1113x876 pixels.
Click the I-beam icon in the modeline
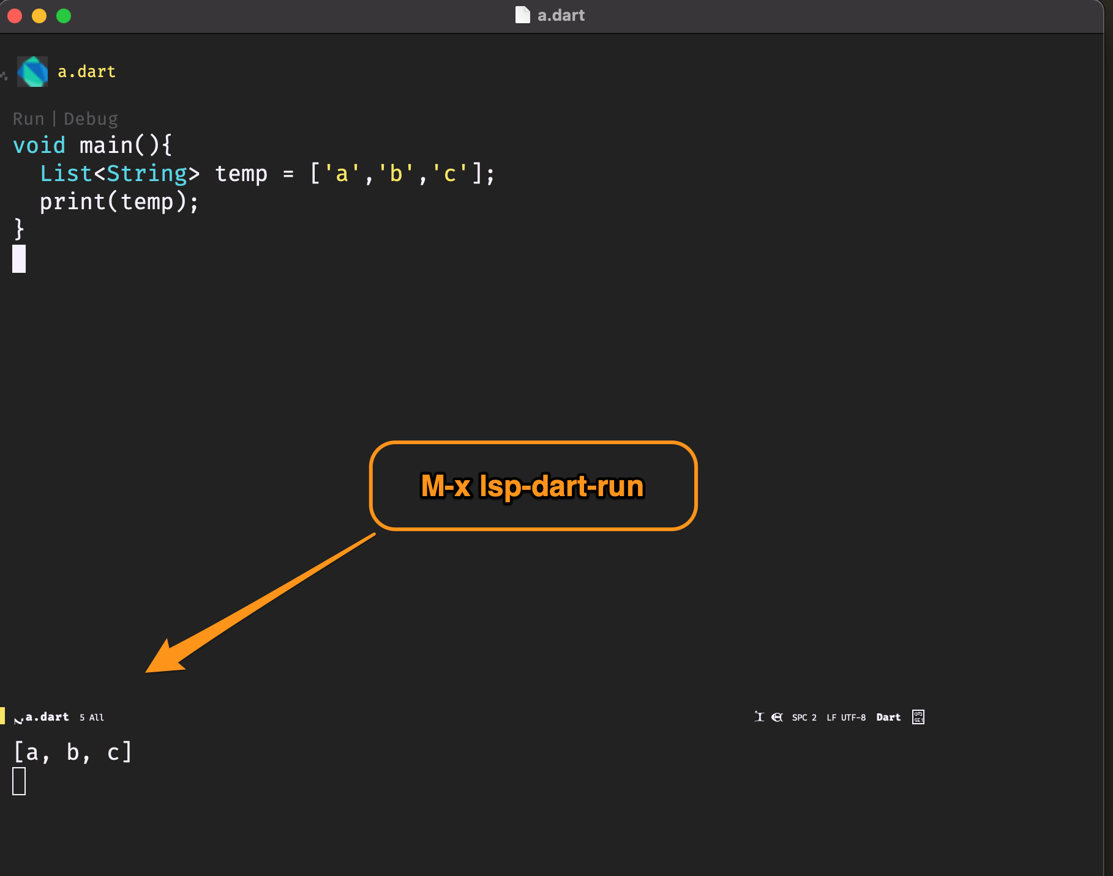[x=759, y=717]
